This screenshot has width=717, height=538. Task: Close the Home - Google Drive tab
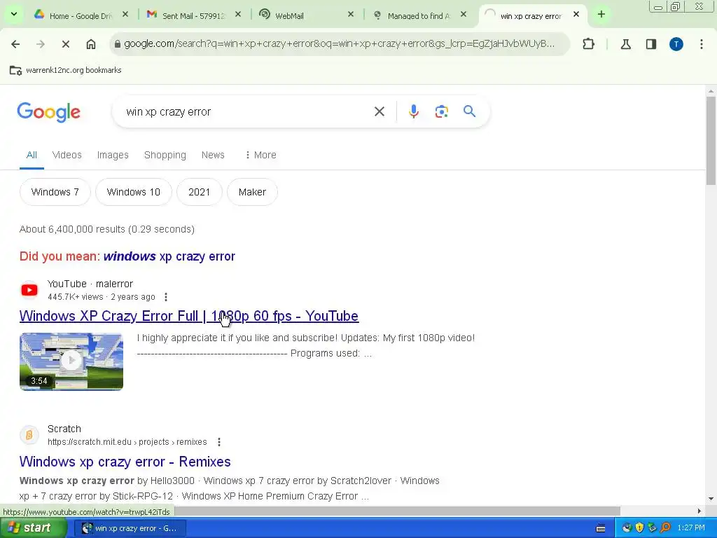click(x=125, y=15)
